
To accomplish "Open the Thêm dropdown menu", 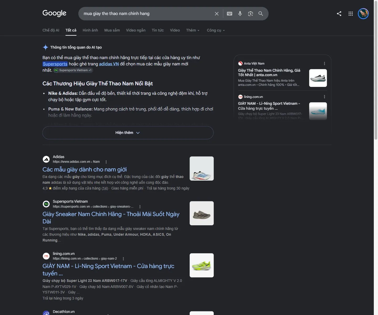I will coord(193,30).
